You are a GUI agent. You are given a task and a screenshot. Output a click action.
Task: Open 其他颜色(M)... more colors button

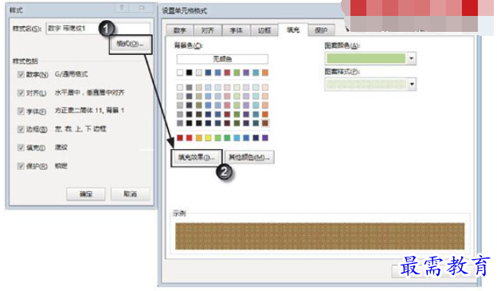coord(249,157)
